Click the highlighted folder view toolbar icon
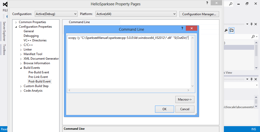260x132 pixels. [231, 30]
